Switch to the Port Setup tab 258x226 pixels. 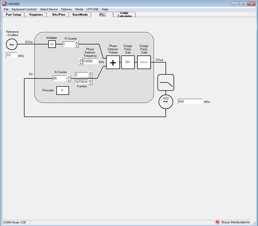(x=13, y=15)
